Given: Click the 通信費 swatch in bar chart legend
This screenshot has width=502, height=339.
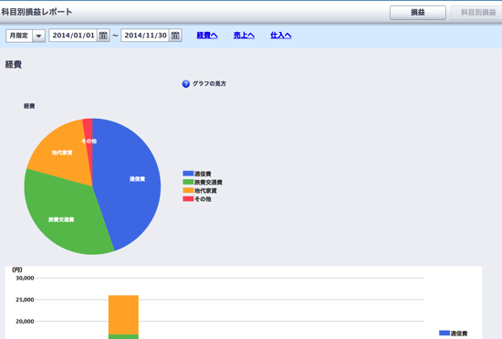Looking at the screenshot, I should [x=444, y=334].
